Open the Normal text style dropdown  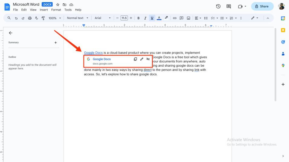[78, 18]
